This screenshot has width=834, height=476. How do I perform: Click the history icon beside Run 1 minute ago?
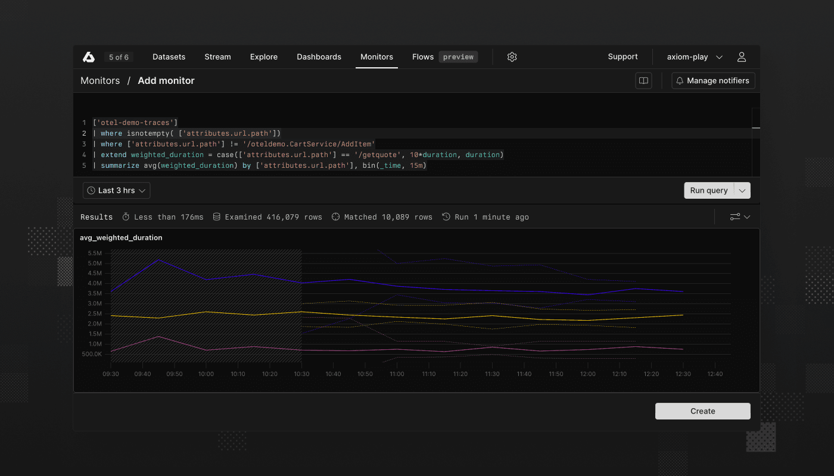[x=446, y=217]
